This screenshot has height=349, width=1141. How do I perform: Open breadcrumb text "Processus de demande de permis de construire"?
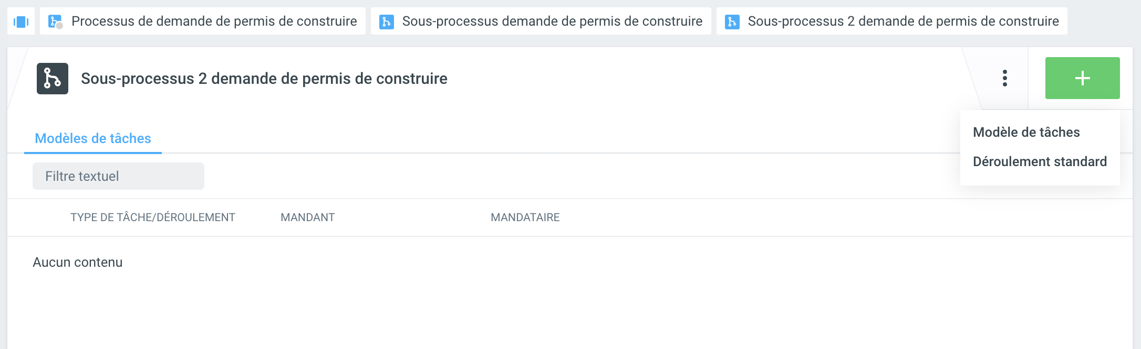[x=214, y=21]
